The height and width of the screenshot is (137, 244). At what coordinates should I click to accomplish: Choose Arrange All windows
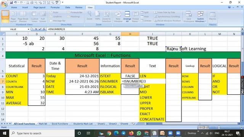coord(127,17)
